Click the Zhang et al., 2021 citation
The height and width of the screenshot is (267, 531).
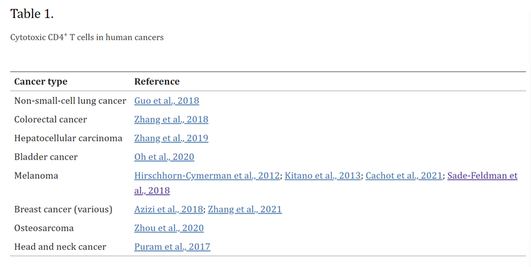(244, 210)
